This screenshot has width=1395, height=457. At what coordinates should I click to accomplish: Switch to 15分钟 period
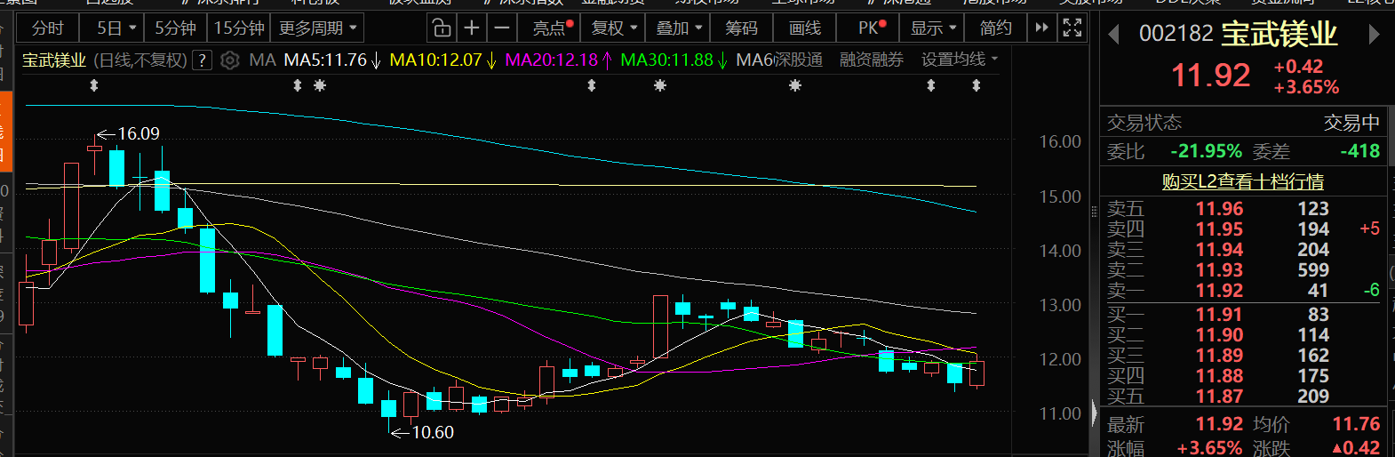(x=239, y=28)
